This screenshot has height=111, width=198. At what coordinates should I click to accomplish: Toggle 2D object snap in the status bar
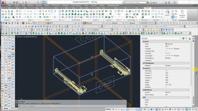(x=140, y=109)
